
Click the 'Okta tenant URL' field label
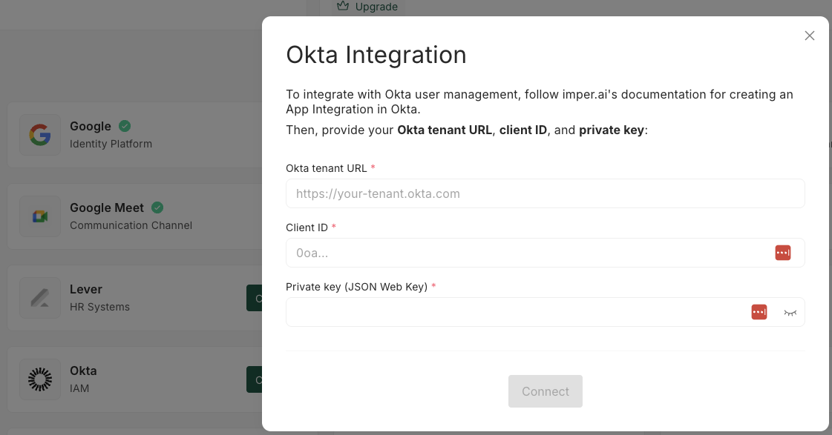326,168
